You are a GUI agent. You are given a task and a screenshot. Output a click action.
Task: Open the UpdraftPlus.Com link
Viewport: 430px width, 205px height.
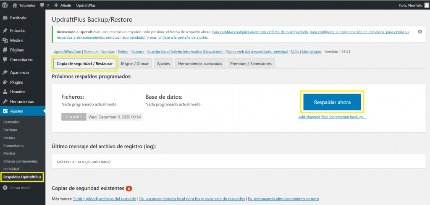coord(67,52)
